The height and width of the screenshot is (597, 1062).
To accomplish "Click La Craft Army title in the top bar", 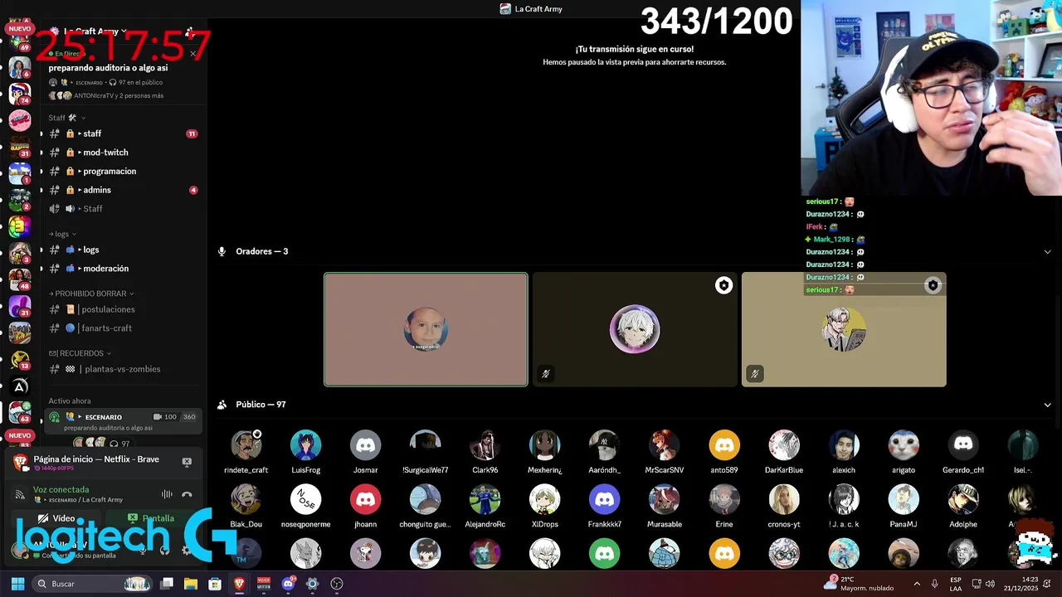I will click(531, 9).
